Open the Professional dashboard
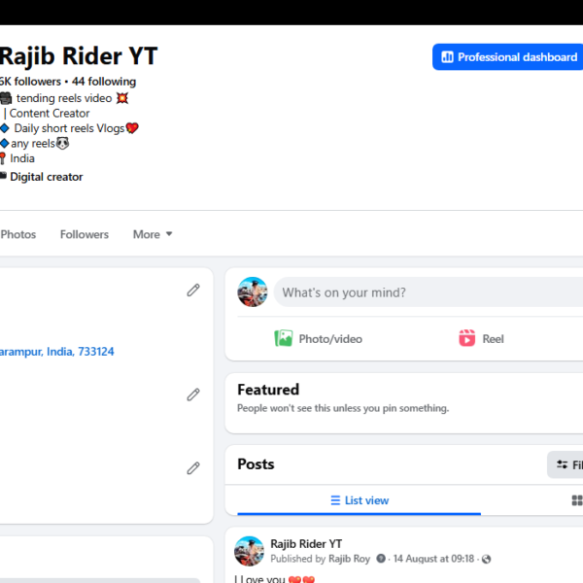 point(507,57)
